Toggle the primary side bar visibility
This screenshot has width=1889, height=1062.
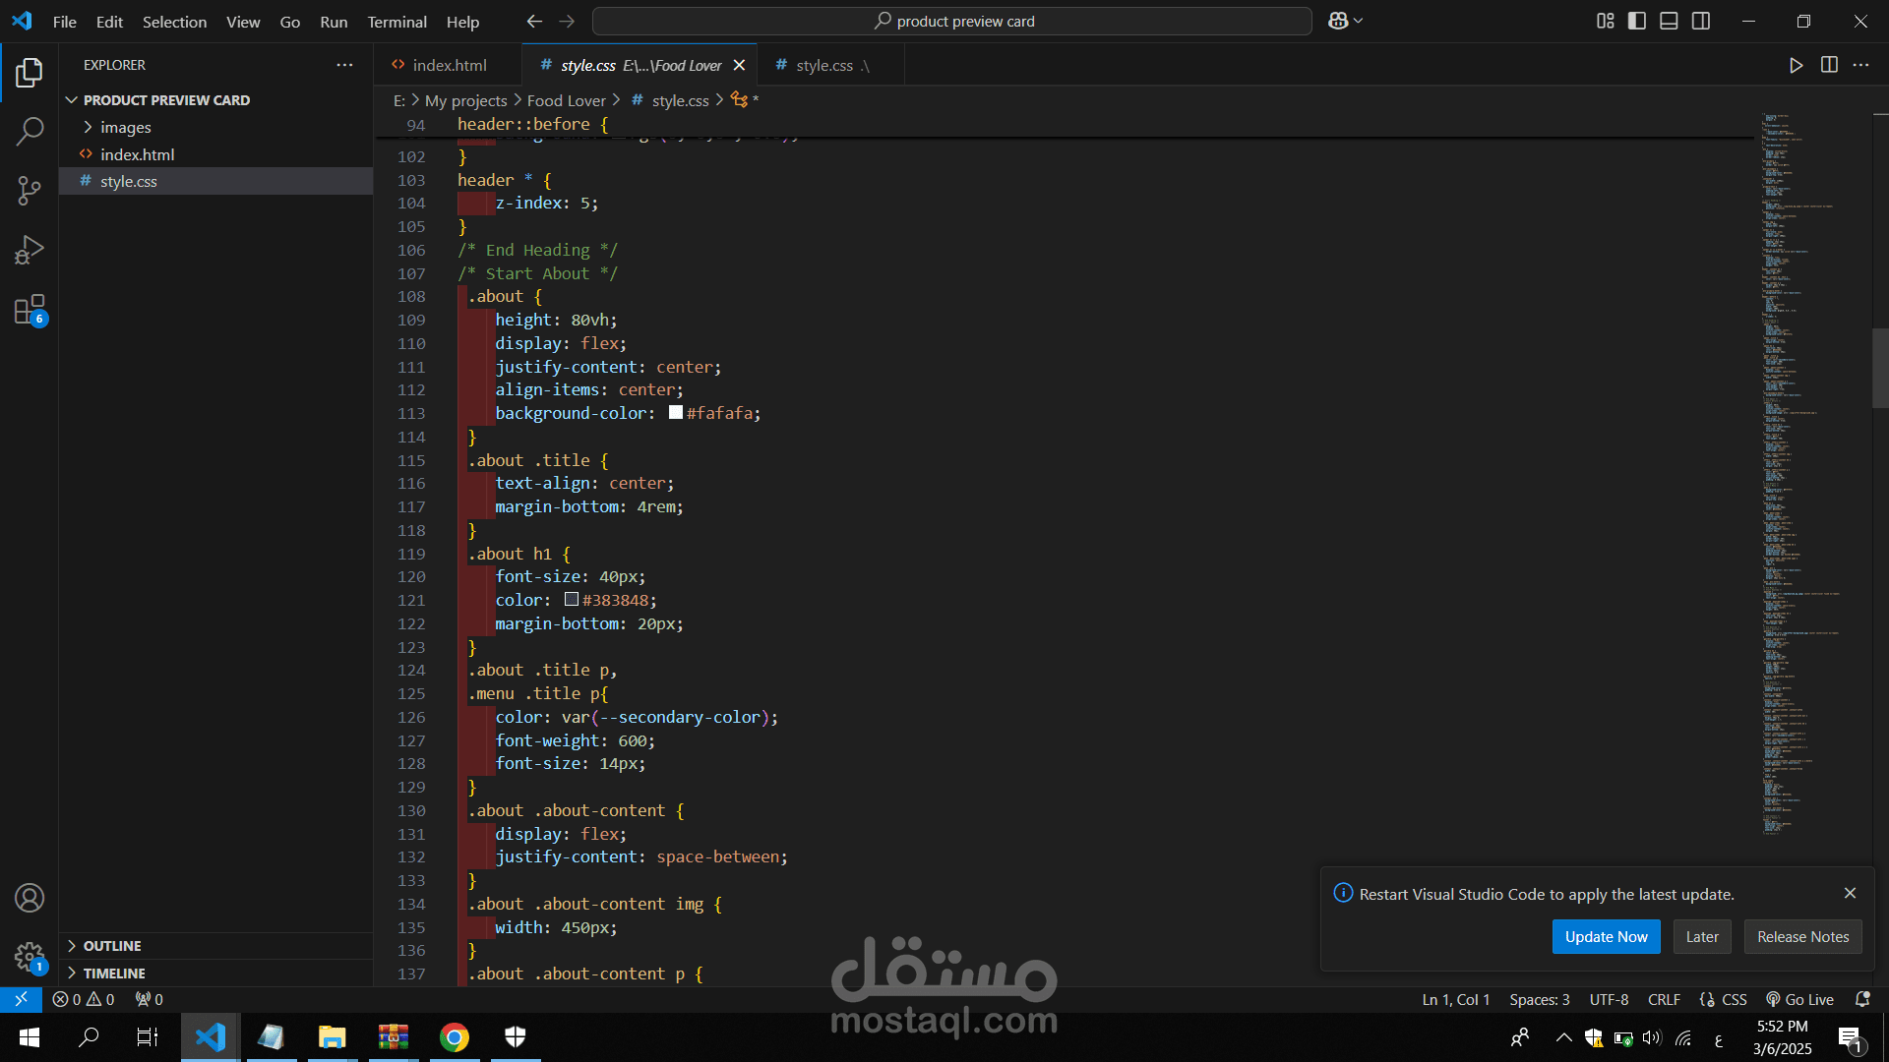pyautogui.click(x=1637, y=21)
